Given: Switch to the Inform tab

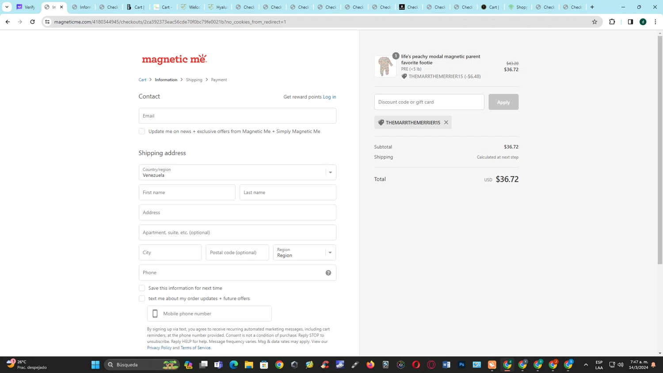Looking at the screenshot, I should coord(81,7).
